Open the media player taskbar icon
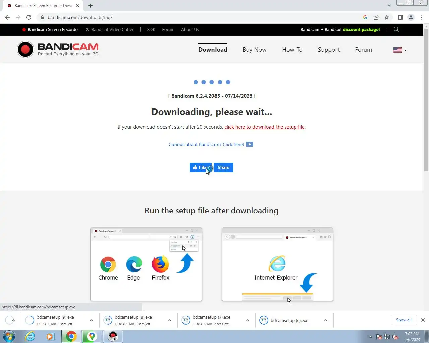This screenshot has height=343, width=429. click(x=50, y=336)
